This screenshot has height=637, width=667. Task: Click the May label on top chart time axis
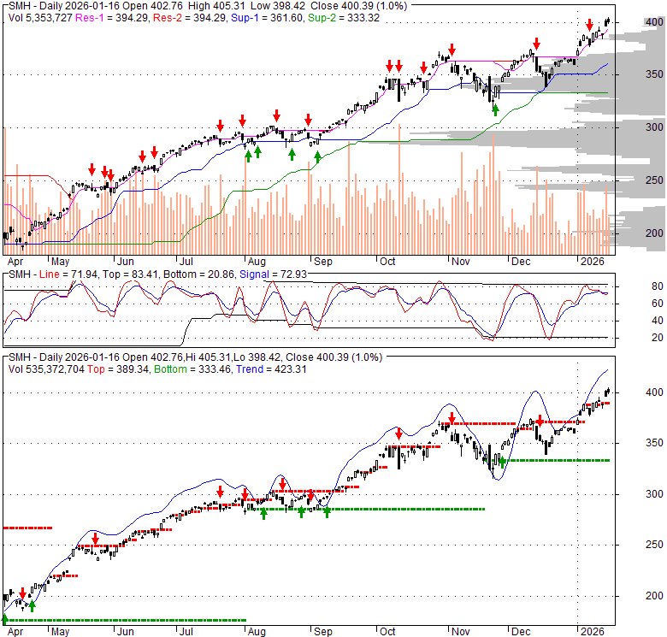[x=60, y=261]
